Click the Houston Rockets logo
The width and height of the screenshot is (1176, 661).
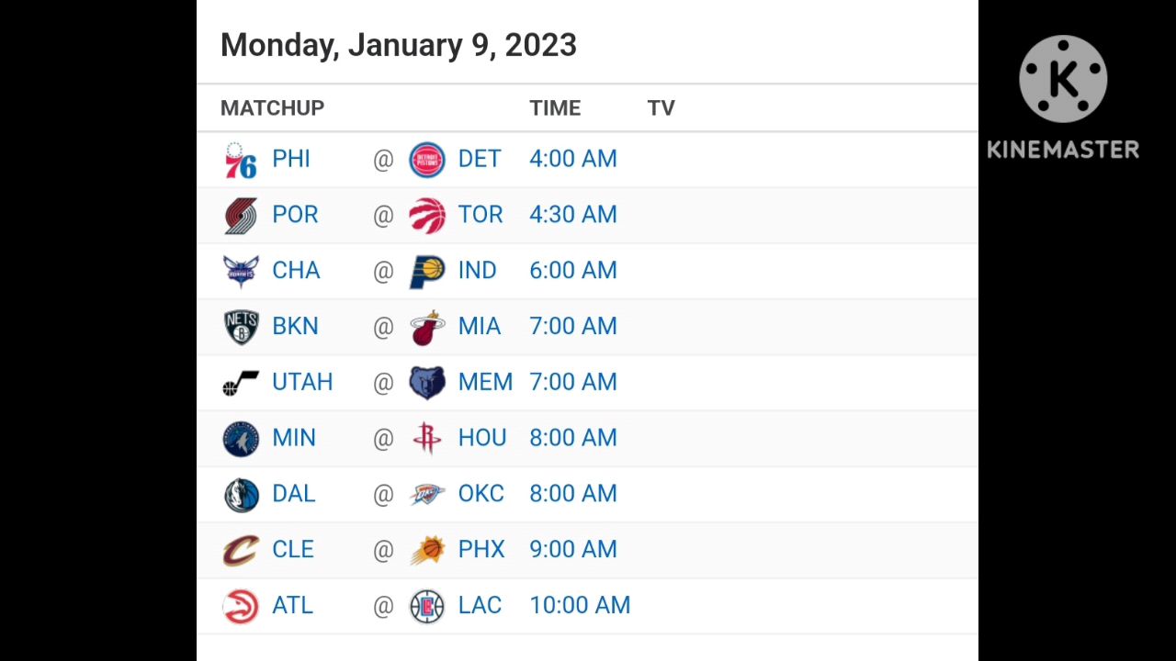(426, 439)
